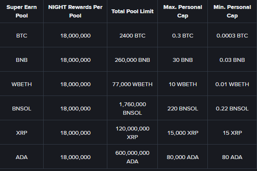The image size is (257, 171).
Task: Select the BTC pool name cell
Action: [21, 35]
